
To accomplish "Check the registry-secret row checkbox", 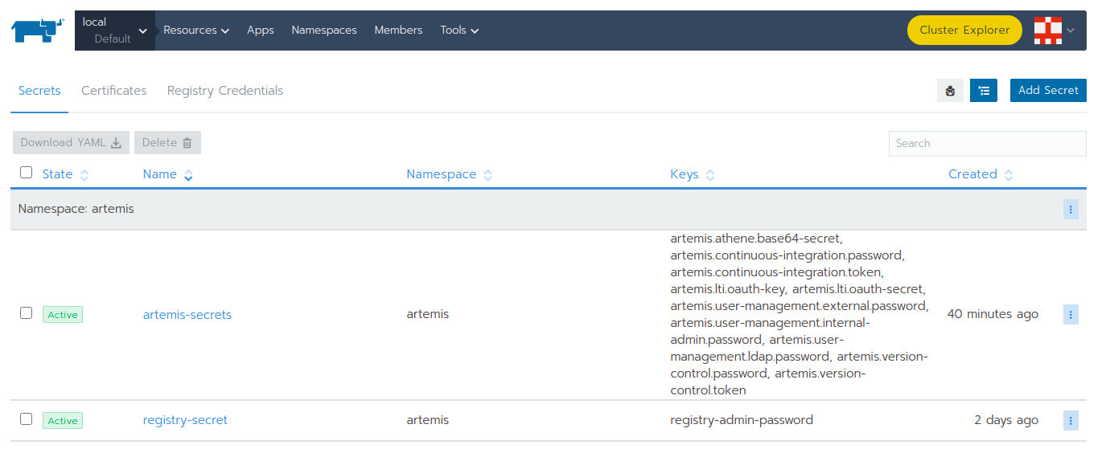I will [27, 419].
